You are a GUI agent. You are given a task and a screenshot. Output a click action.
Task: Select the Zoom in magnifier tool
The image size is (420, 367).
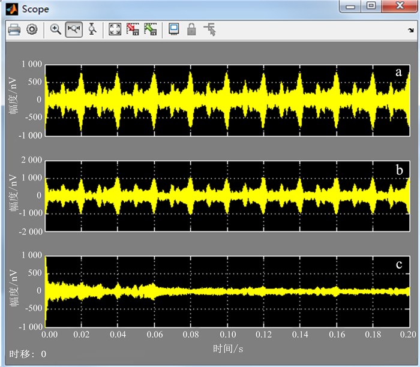pos(56,29)
